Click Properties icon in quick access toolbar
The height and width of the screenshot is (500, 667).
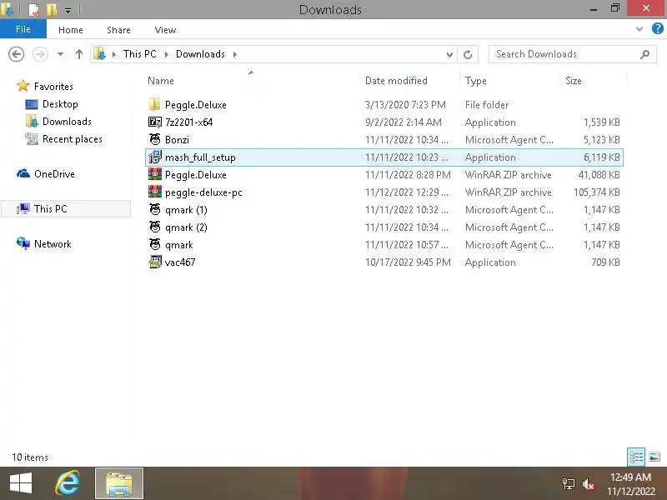coord(33,9)
